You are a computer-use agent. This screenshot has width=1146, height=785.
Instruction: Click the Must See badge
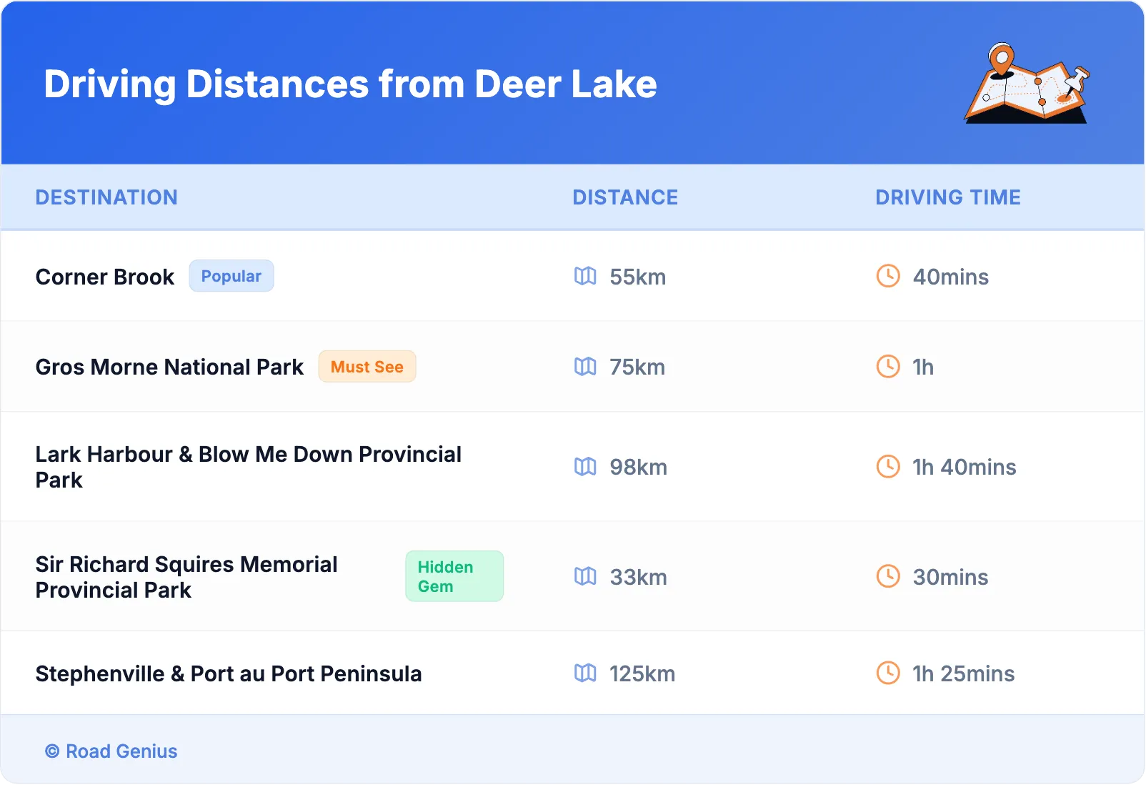[x=367, y=367]
